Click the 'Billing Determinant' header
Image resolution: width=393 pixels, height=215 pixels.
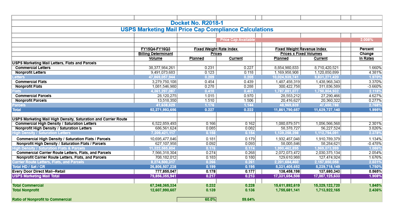click(x=155, y=54)
